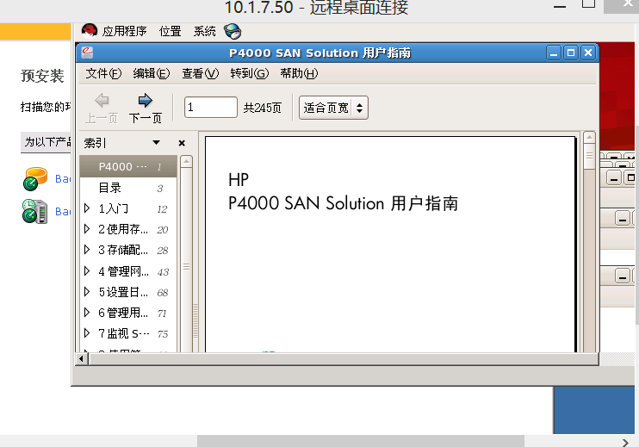Click document scrollbar up arrow
The width and height of the screenshot is (639, 447).
pyautogui.click(x=589, y=138)
